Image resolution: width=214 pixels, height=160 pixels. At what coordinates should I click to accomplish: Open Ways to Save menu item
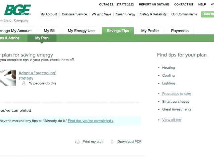click(101, 14)
